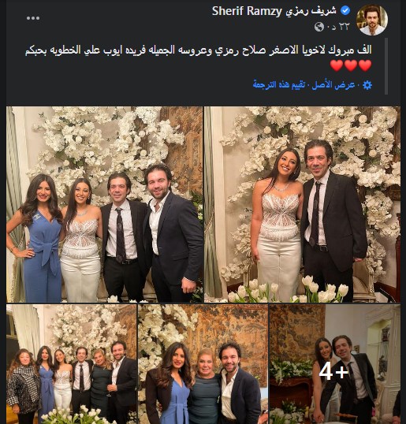Open the photo of four people posing
406x424 pixels.
[104, 204]
